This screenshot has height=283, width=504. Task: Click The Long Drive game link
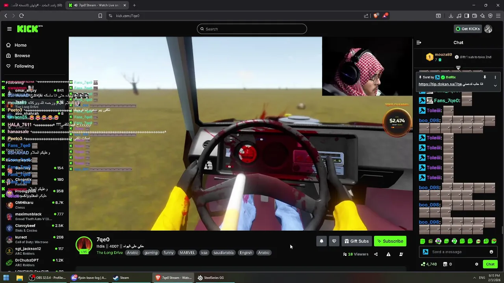pos(109,253)
